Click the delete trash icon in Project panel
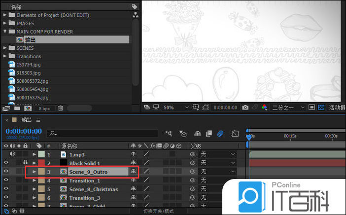346x215 pixels. click(60, 108)
